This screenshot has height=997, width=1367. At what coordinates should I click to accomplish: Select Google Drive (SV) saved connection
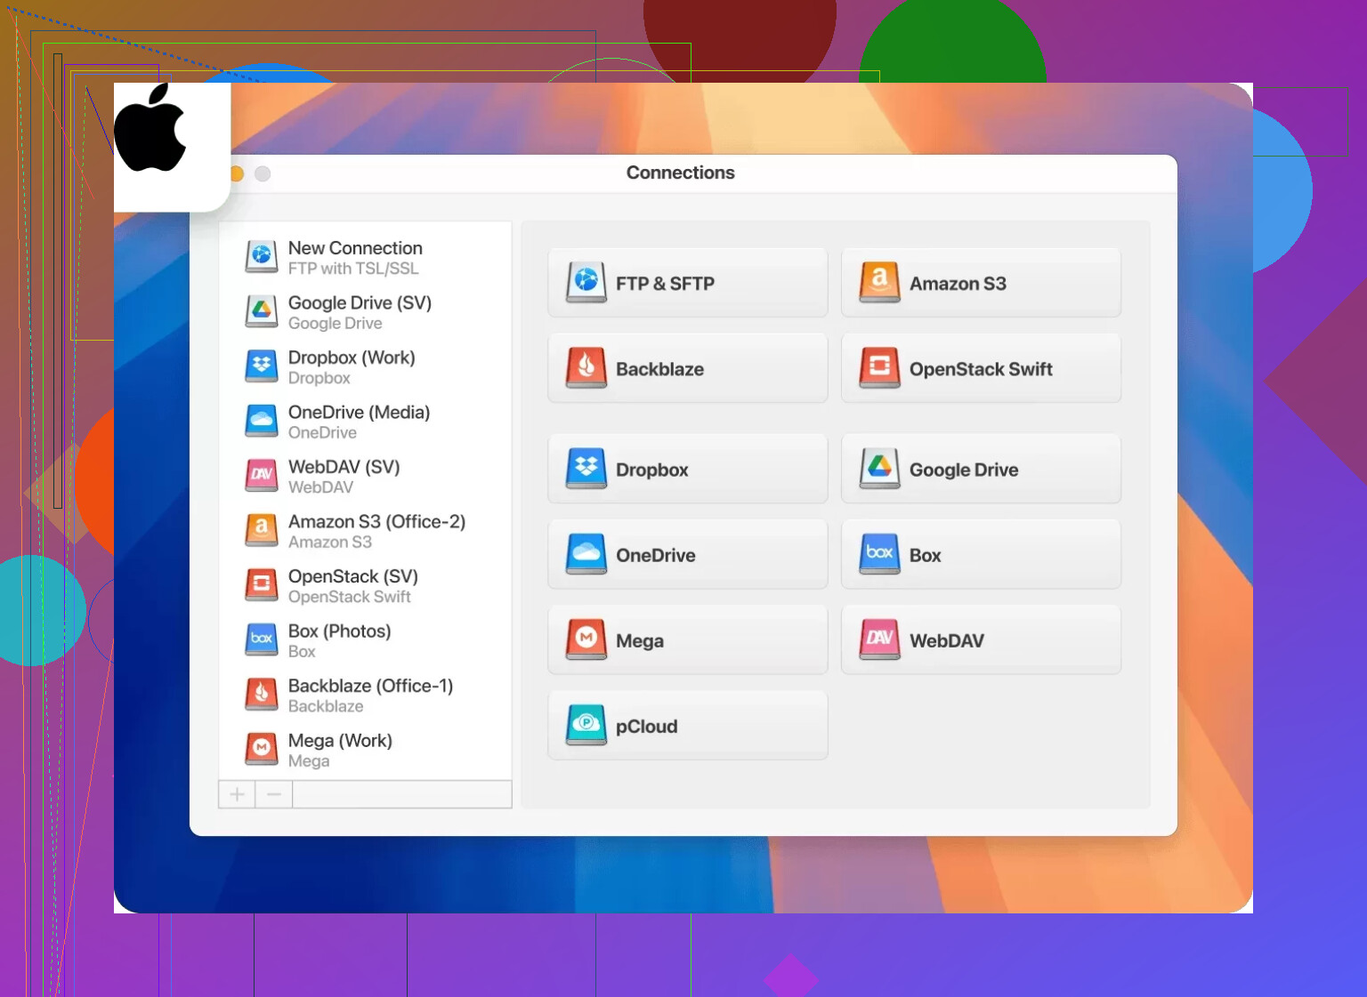pyautogui.click(x=360, y=312)
